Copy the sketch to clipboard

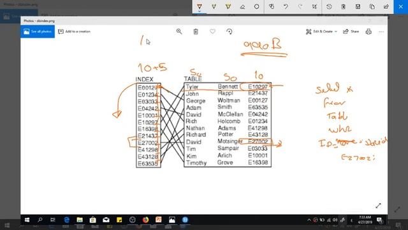click(372, 6)
